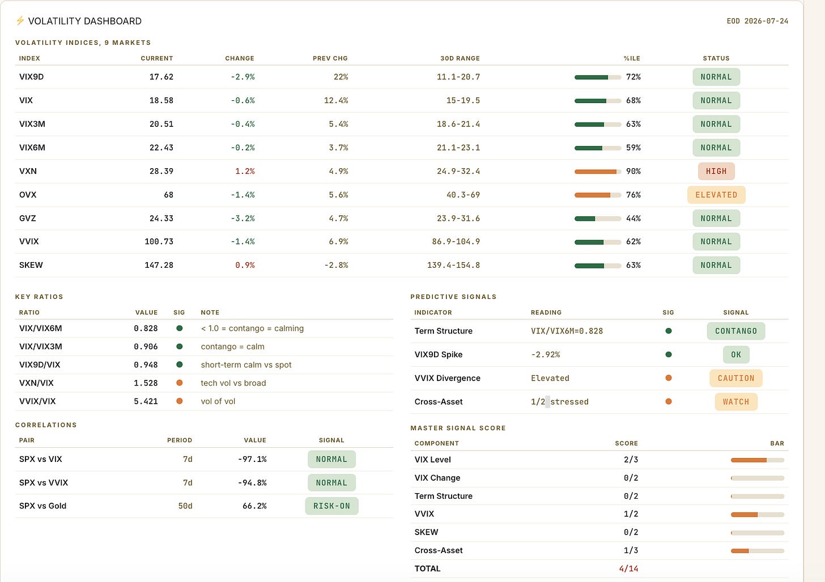Click the VVIX current value 100.73

tap(159, 242)
